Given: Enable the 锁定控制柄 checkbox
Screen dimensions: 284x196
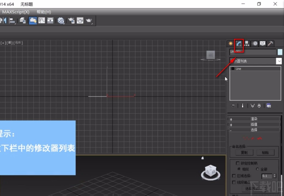Looking at the screenshot, I should (237, 163).
